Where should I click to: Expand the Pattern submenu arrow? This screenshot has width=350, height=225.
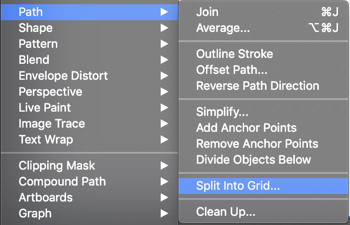pyautogui.click(x=164, y=44)
